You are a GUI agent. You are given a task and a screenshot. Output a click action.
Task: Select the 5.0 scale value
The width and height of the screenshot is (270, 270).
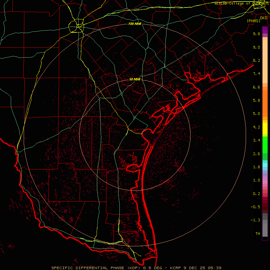click(256, 114)
